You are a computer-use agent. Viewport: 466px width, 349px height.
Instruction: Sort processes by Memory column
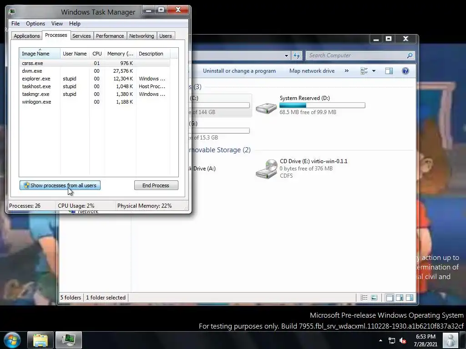pyautogui.click(x=120, y=54)
